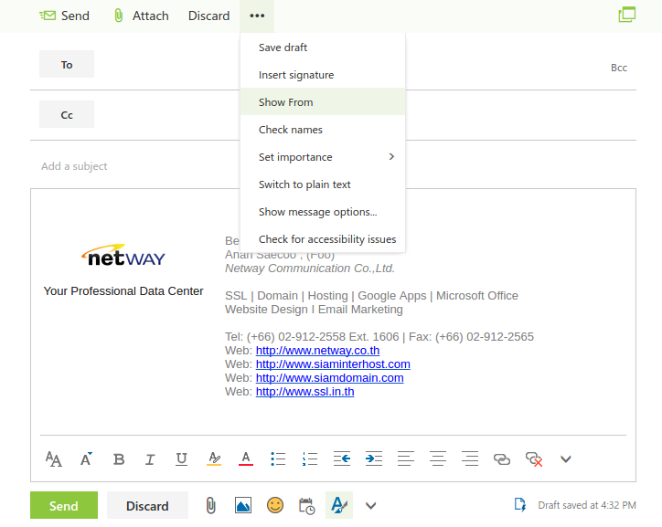This screenshot has width=662, height=527.
Task: Click the insert hyperlink icon
Action: click(x=502, y=459)
